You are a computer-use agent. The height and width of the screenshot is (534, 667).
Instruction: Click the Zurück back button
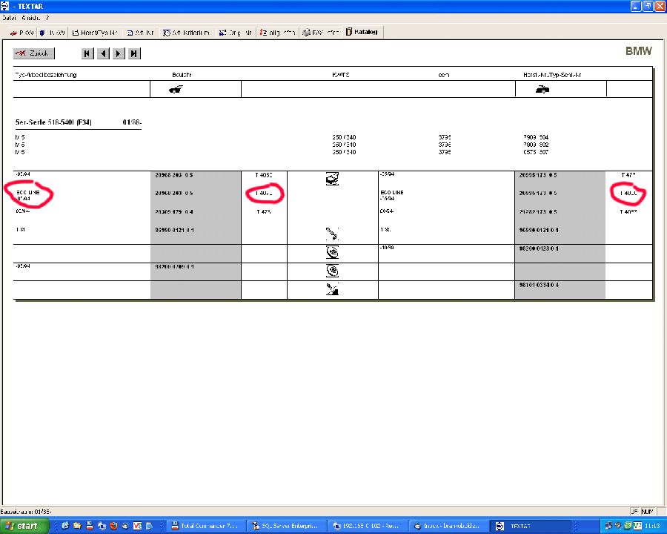click(x=34, y=53)
